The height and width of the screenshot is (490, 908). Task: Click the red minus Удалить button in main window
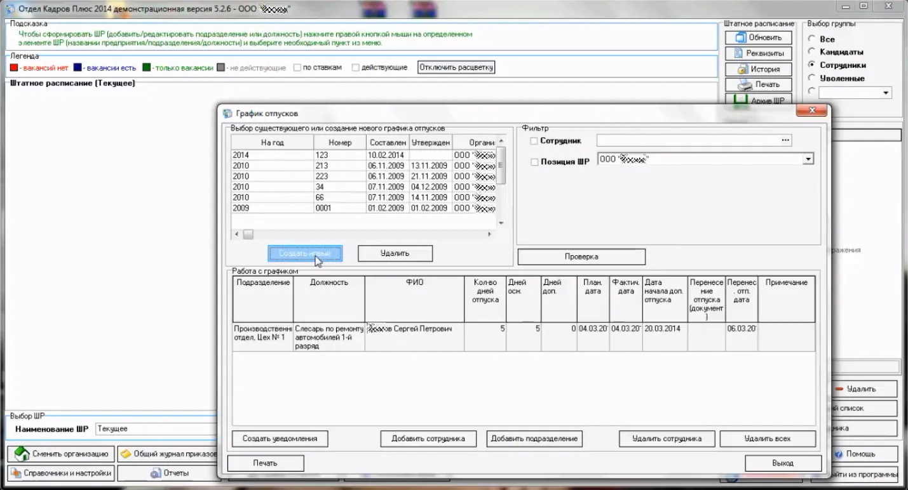(x=864, y=388)
